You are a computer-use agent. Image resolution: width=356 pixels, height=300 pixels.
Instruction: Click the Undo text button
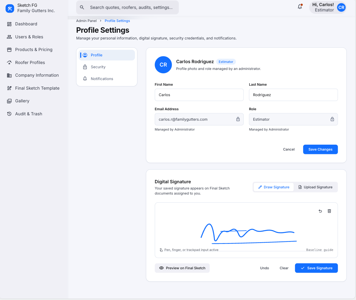(x=265, y=268)
